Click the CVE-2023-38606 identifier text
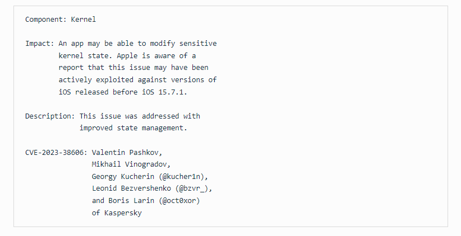 pyautogui.click(x=54, y=153)
